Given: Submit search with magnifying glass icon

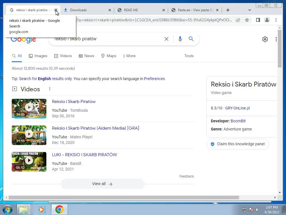Looking at the screenshot, I should click(191, 39).
